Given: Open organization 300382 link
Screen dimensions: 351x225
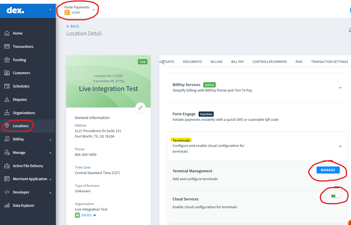Looking at the screenshot, I should (x=86, y=215).
